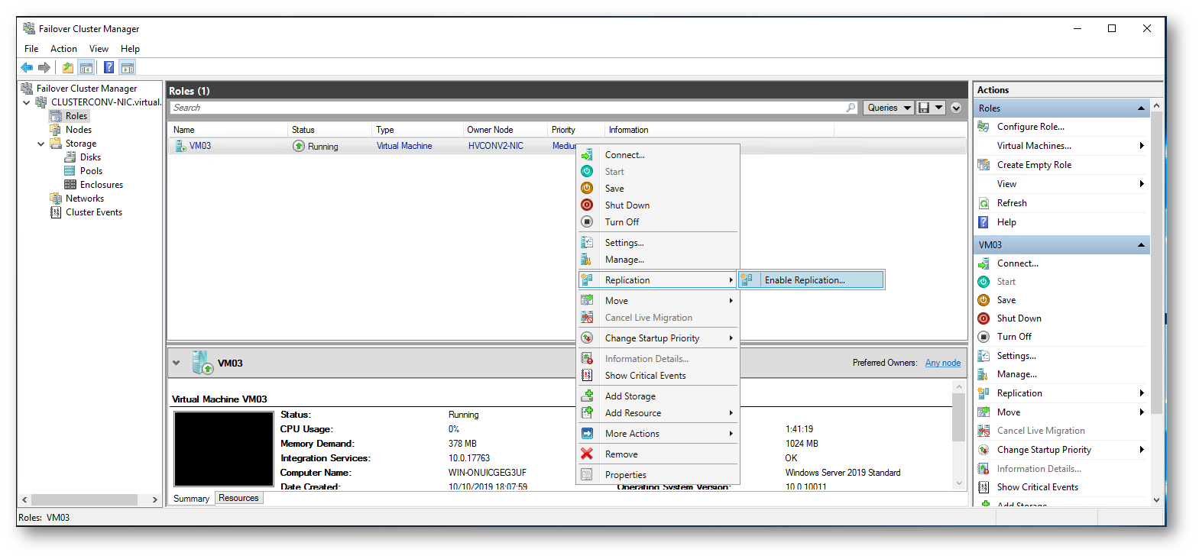Image resolution: width=1199 pixels, height=559 pixels.
Task: Click the Any node preferred owners link
Action: [943, 363]
